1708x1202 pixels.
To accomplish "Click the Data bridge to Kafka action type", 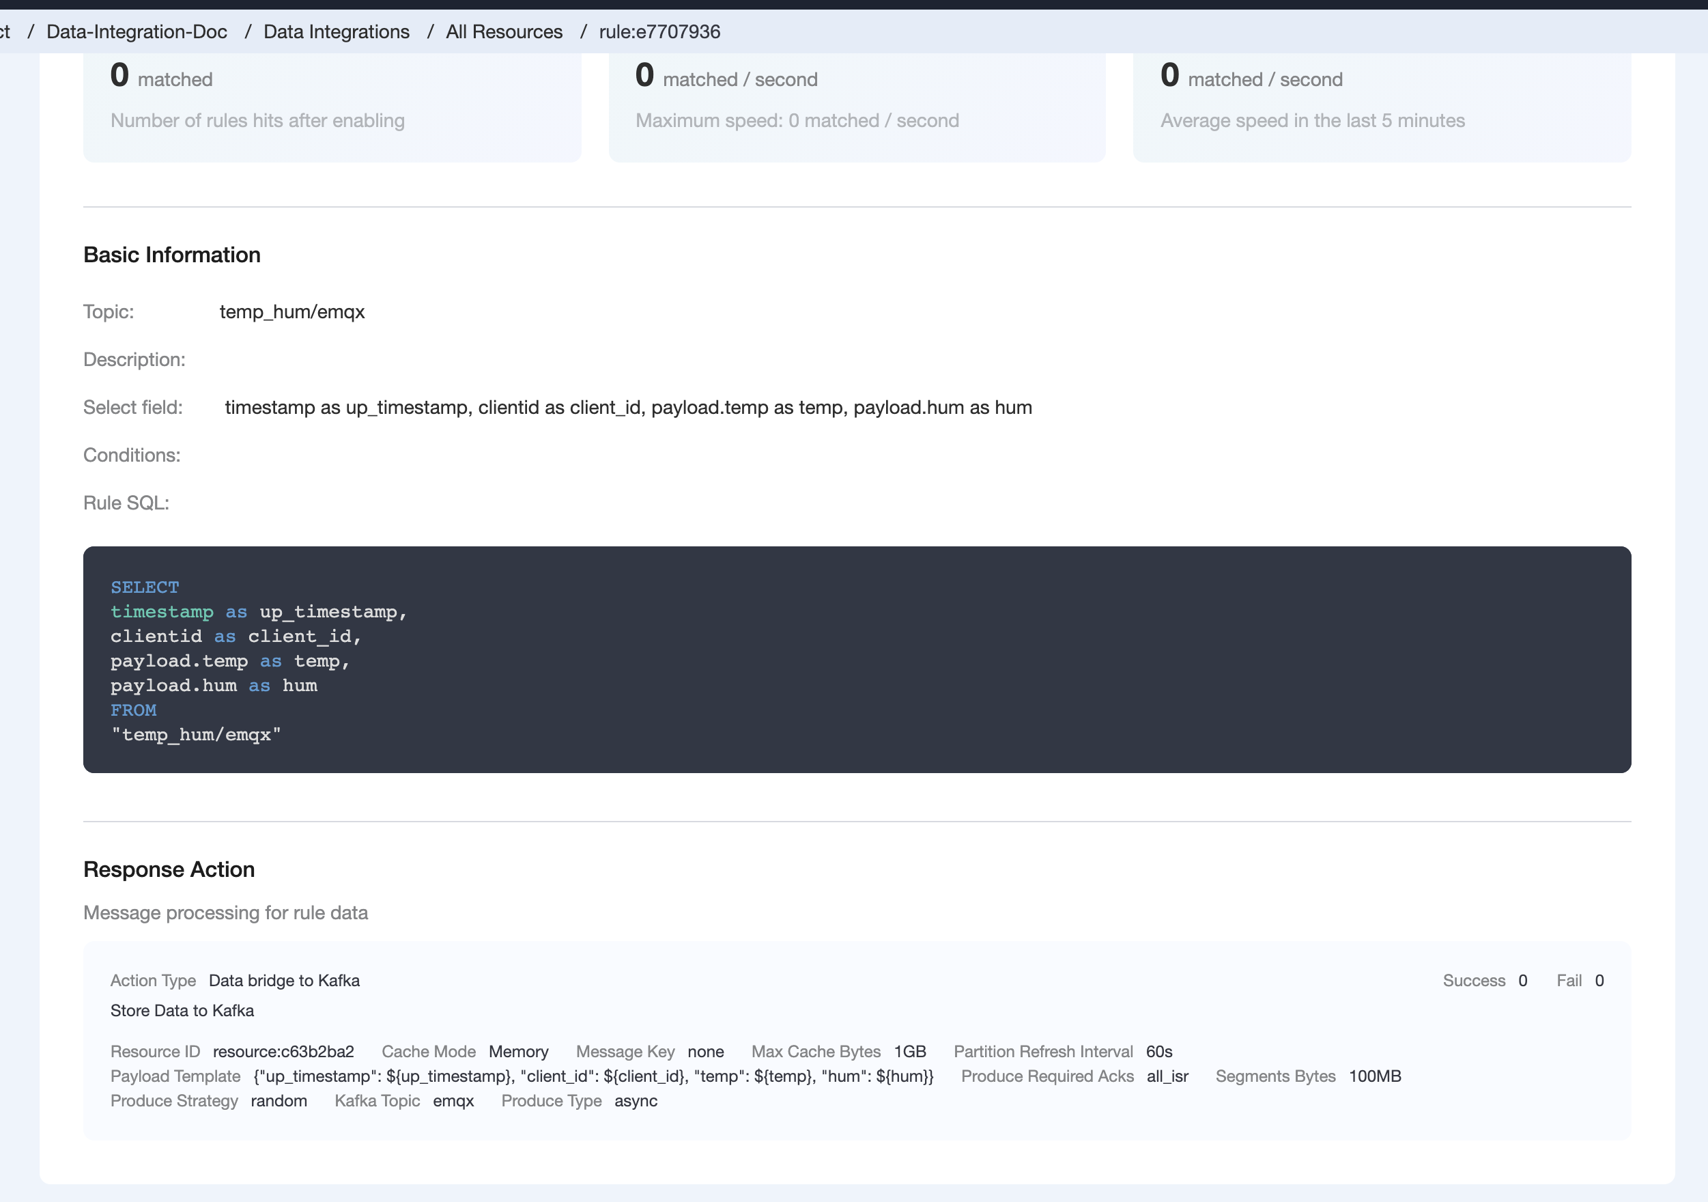I will (x=284, y=980).
